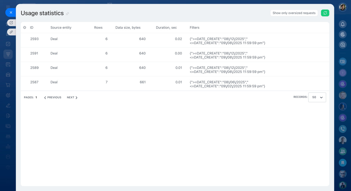Open the Records per page dropdown
This screenshot has height=191, width=351.
tap(317, 97)
